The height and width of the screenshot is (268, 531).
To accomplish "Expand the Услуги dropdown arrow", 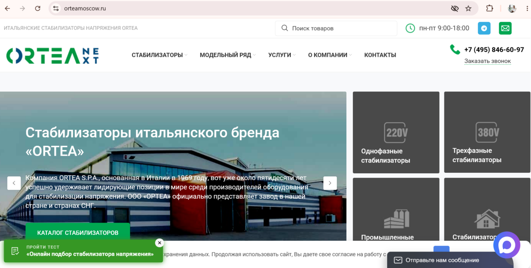I will [294, 55].
